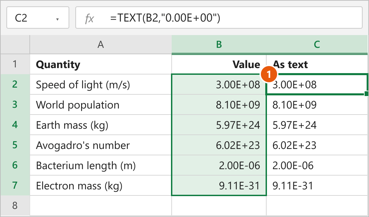This screenshot has width=369, height=217.
Task: Select row 4 header
Action: (x=15, y=125)
